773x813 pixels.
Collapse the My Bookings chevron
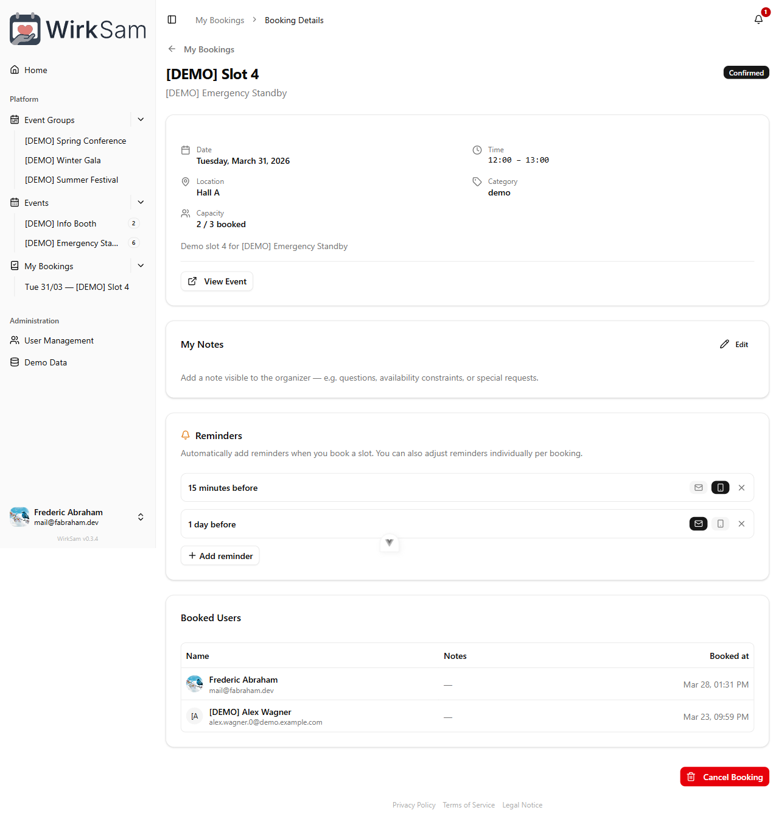point(141,266)
